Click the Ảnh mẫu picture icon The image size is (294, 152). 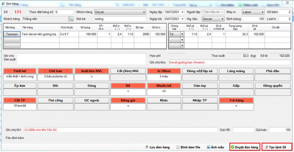[209, 147]
